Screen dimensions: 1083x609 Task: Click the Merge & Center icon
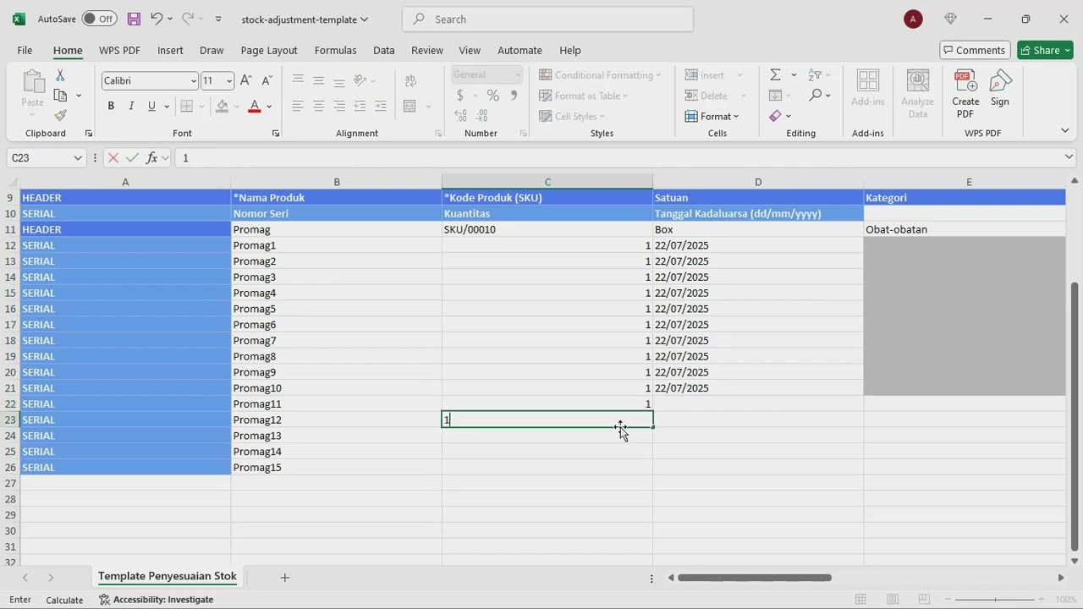[410, 106]
